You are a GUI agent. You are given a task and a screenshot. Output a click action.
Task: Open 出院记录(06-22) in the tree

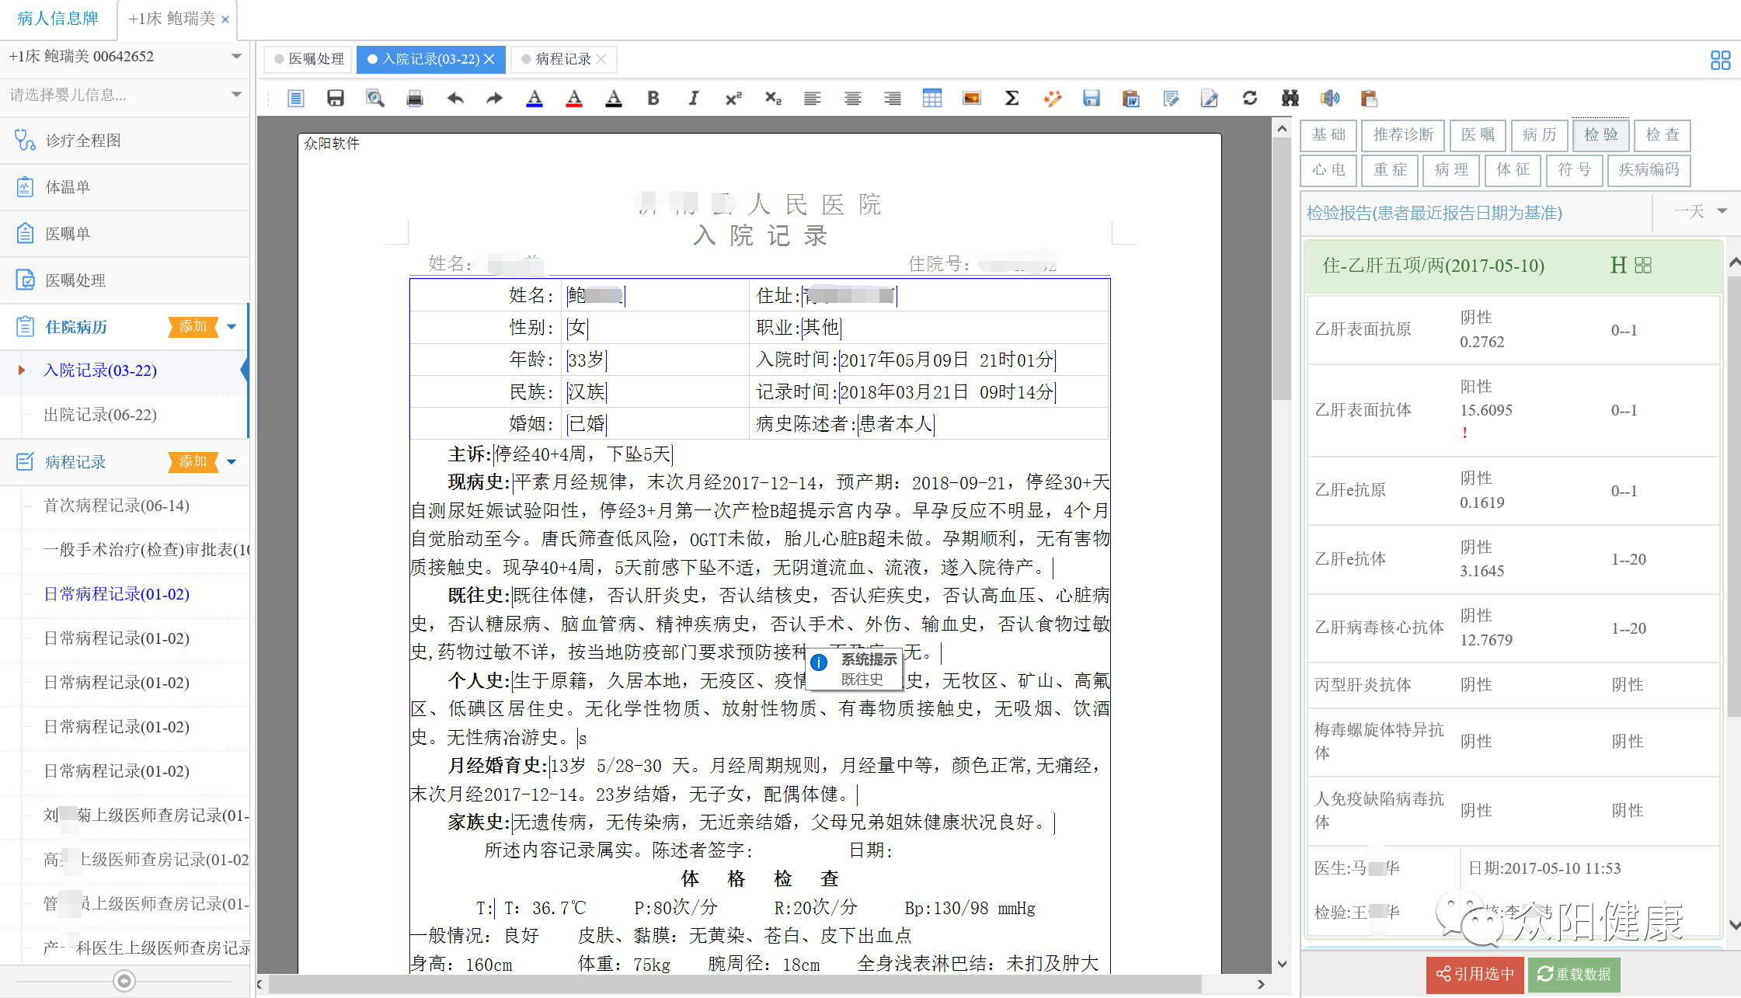coord(100,415)
